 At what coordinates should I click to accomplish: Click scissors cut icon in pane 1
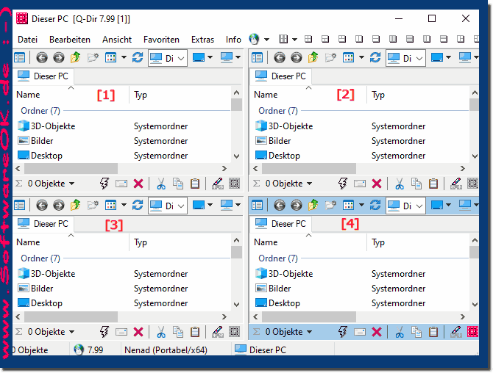tap(161, 184)
